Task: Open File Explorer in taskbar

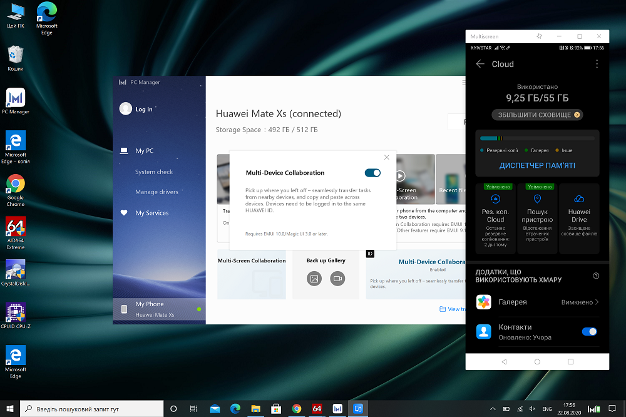Action: (x=255, y=409)
